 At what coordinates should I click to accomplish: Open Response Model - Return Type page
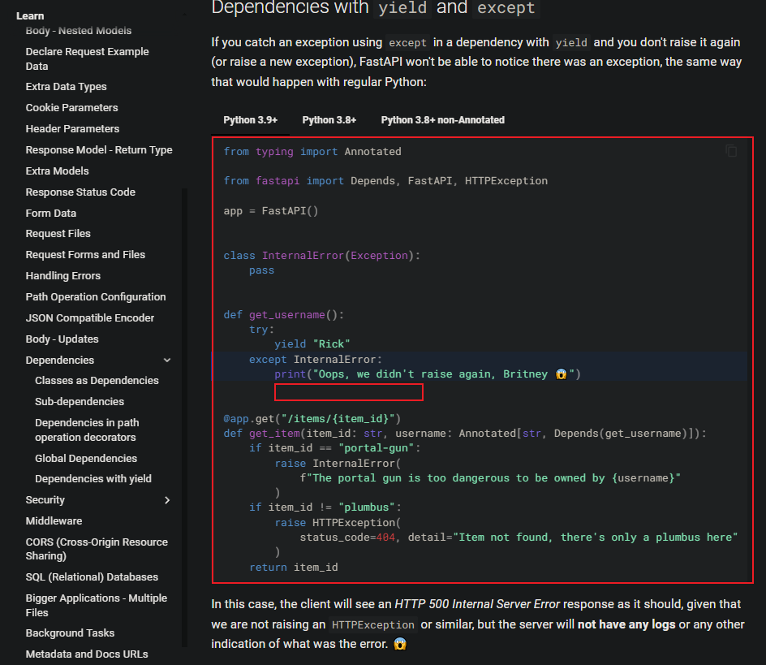pyautogui.click(x=99, y=150)
